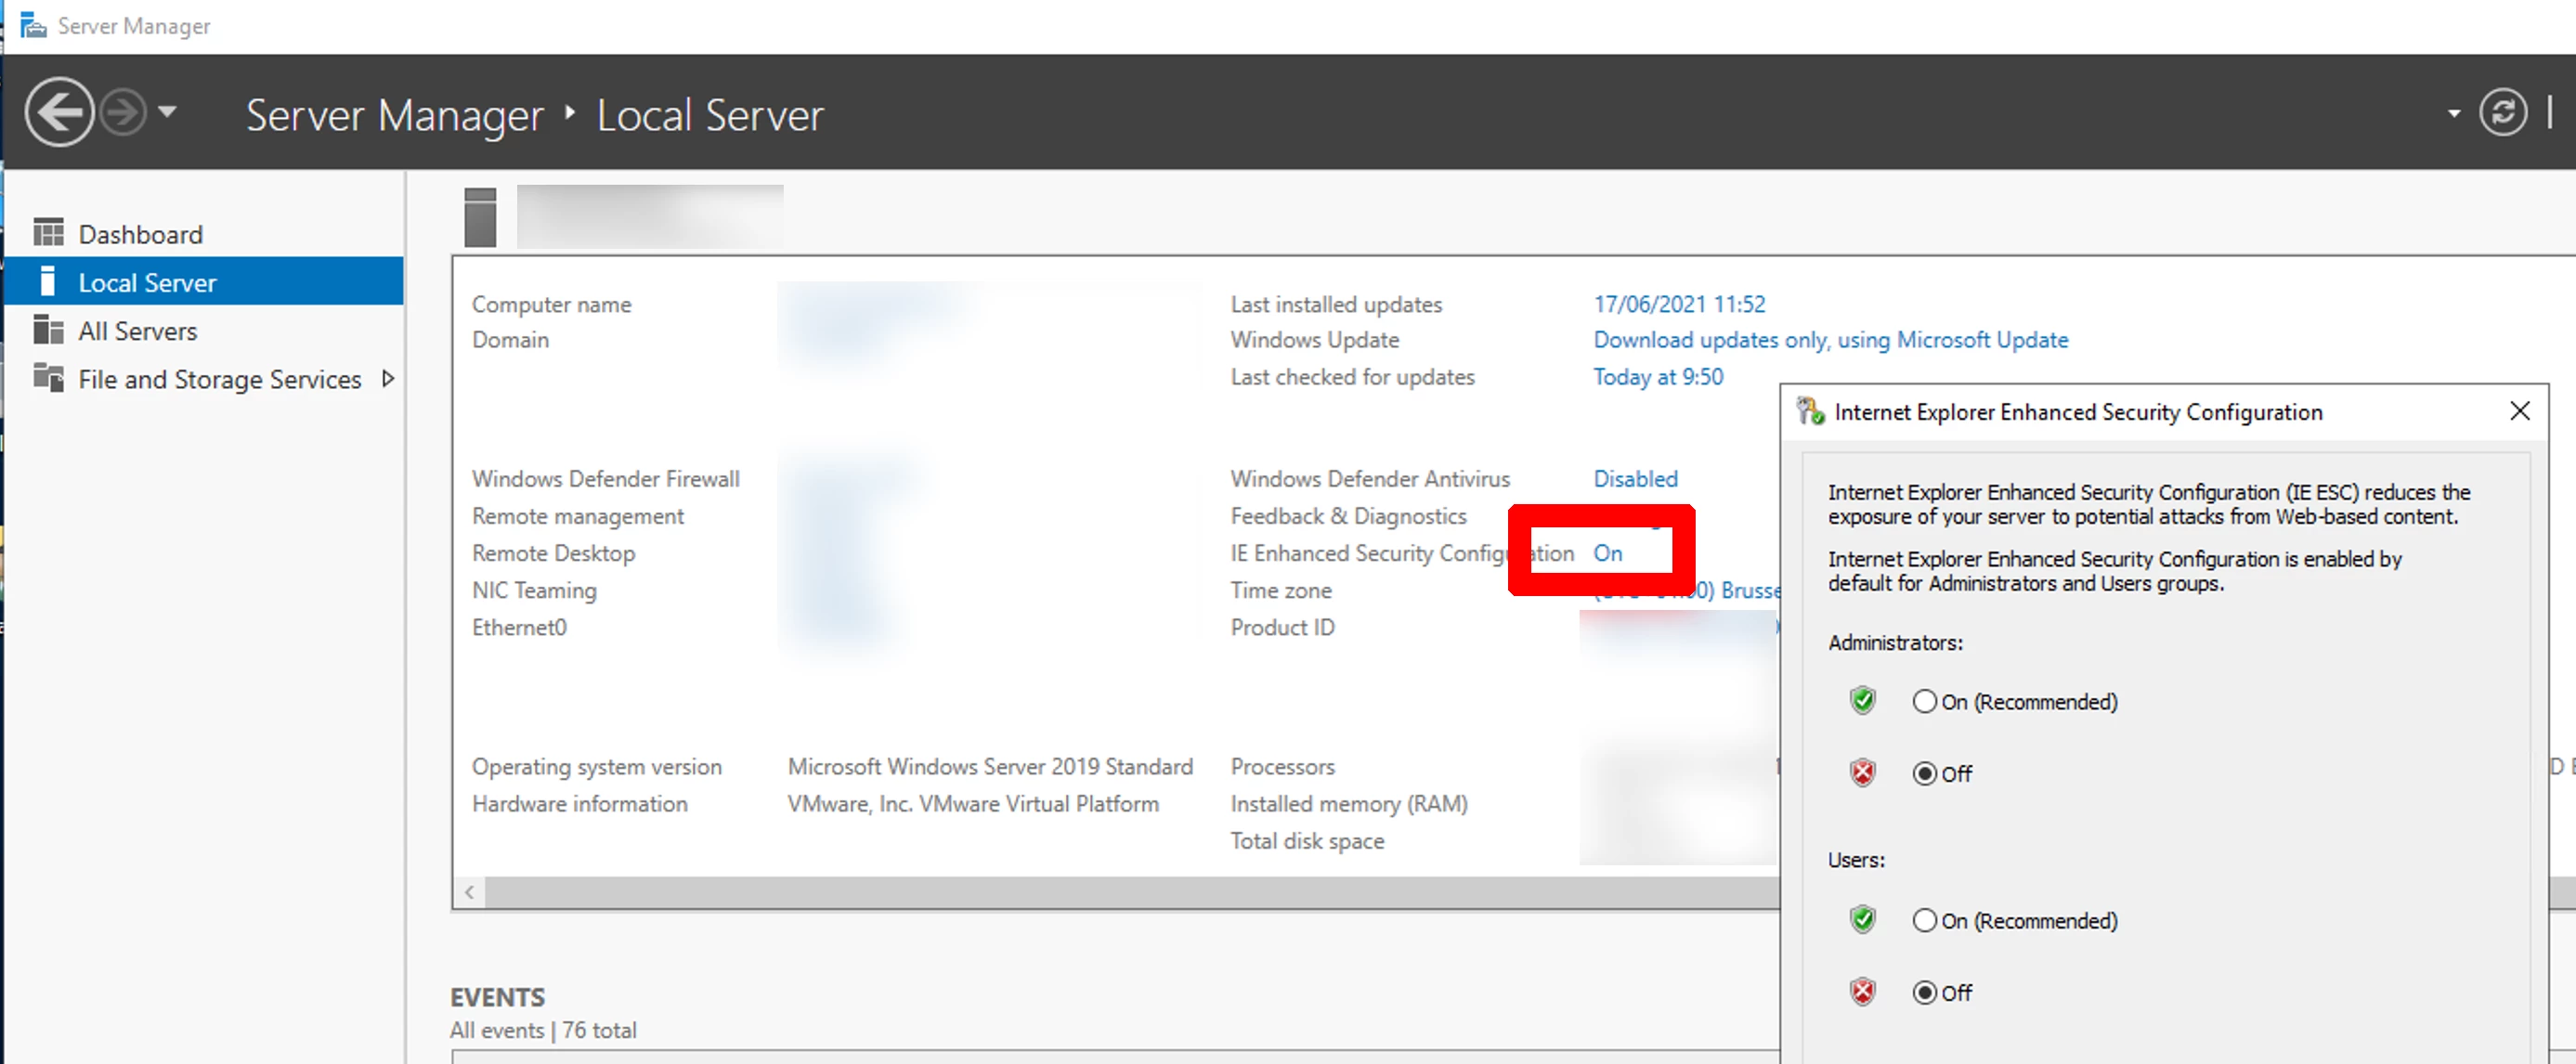Click 'All events | 76 total' text

pyautogui.click(x=543, y=1030)
